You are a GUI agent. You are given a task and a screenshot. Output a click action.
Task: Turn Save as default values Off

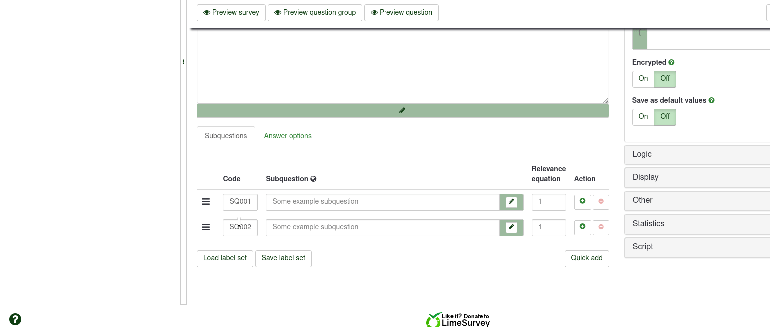click(x=665, y=117)
